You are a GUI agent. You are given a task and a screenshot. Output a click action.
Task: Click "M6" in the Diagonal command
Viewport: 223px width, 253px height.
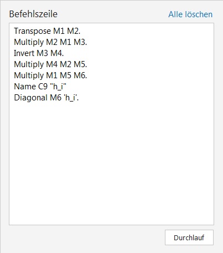tap(56, 98)
